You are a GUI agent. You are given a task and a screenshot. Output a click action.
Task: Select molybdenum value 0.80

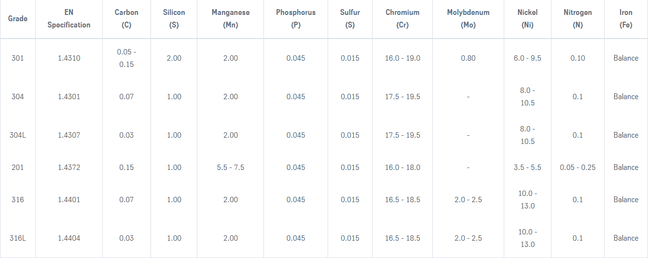click(468, 58)
